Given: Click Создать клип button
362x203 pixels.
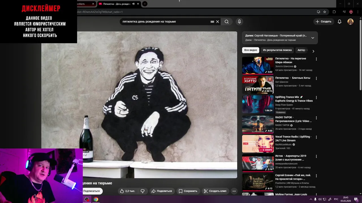Looking at the screenshot, I should click(x=215, y=191).
